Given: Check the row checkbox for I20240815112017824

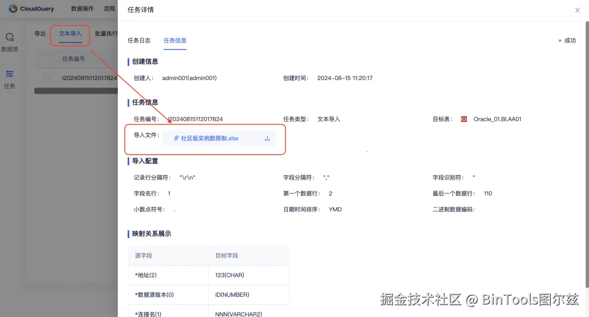Looking at the screenshot, I should tap(46, 78).
